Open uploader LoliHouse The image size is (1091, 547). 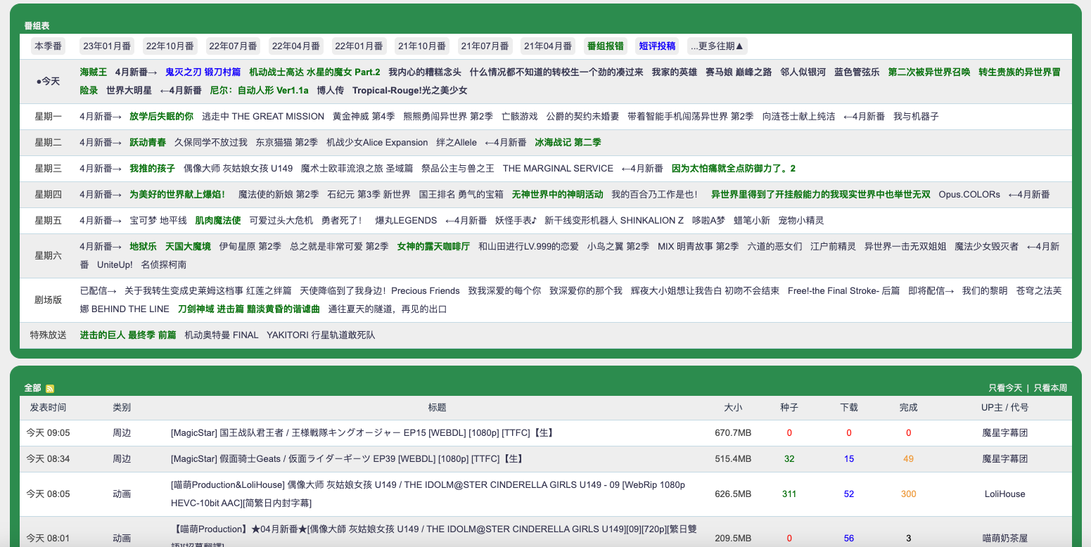(x=1004, y=494)
